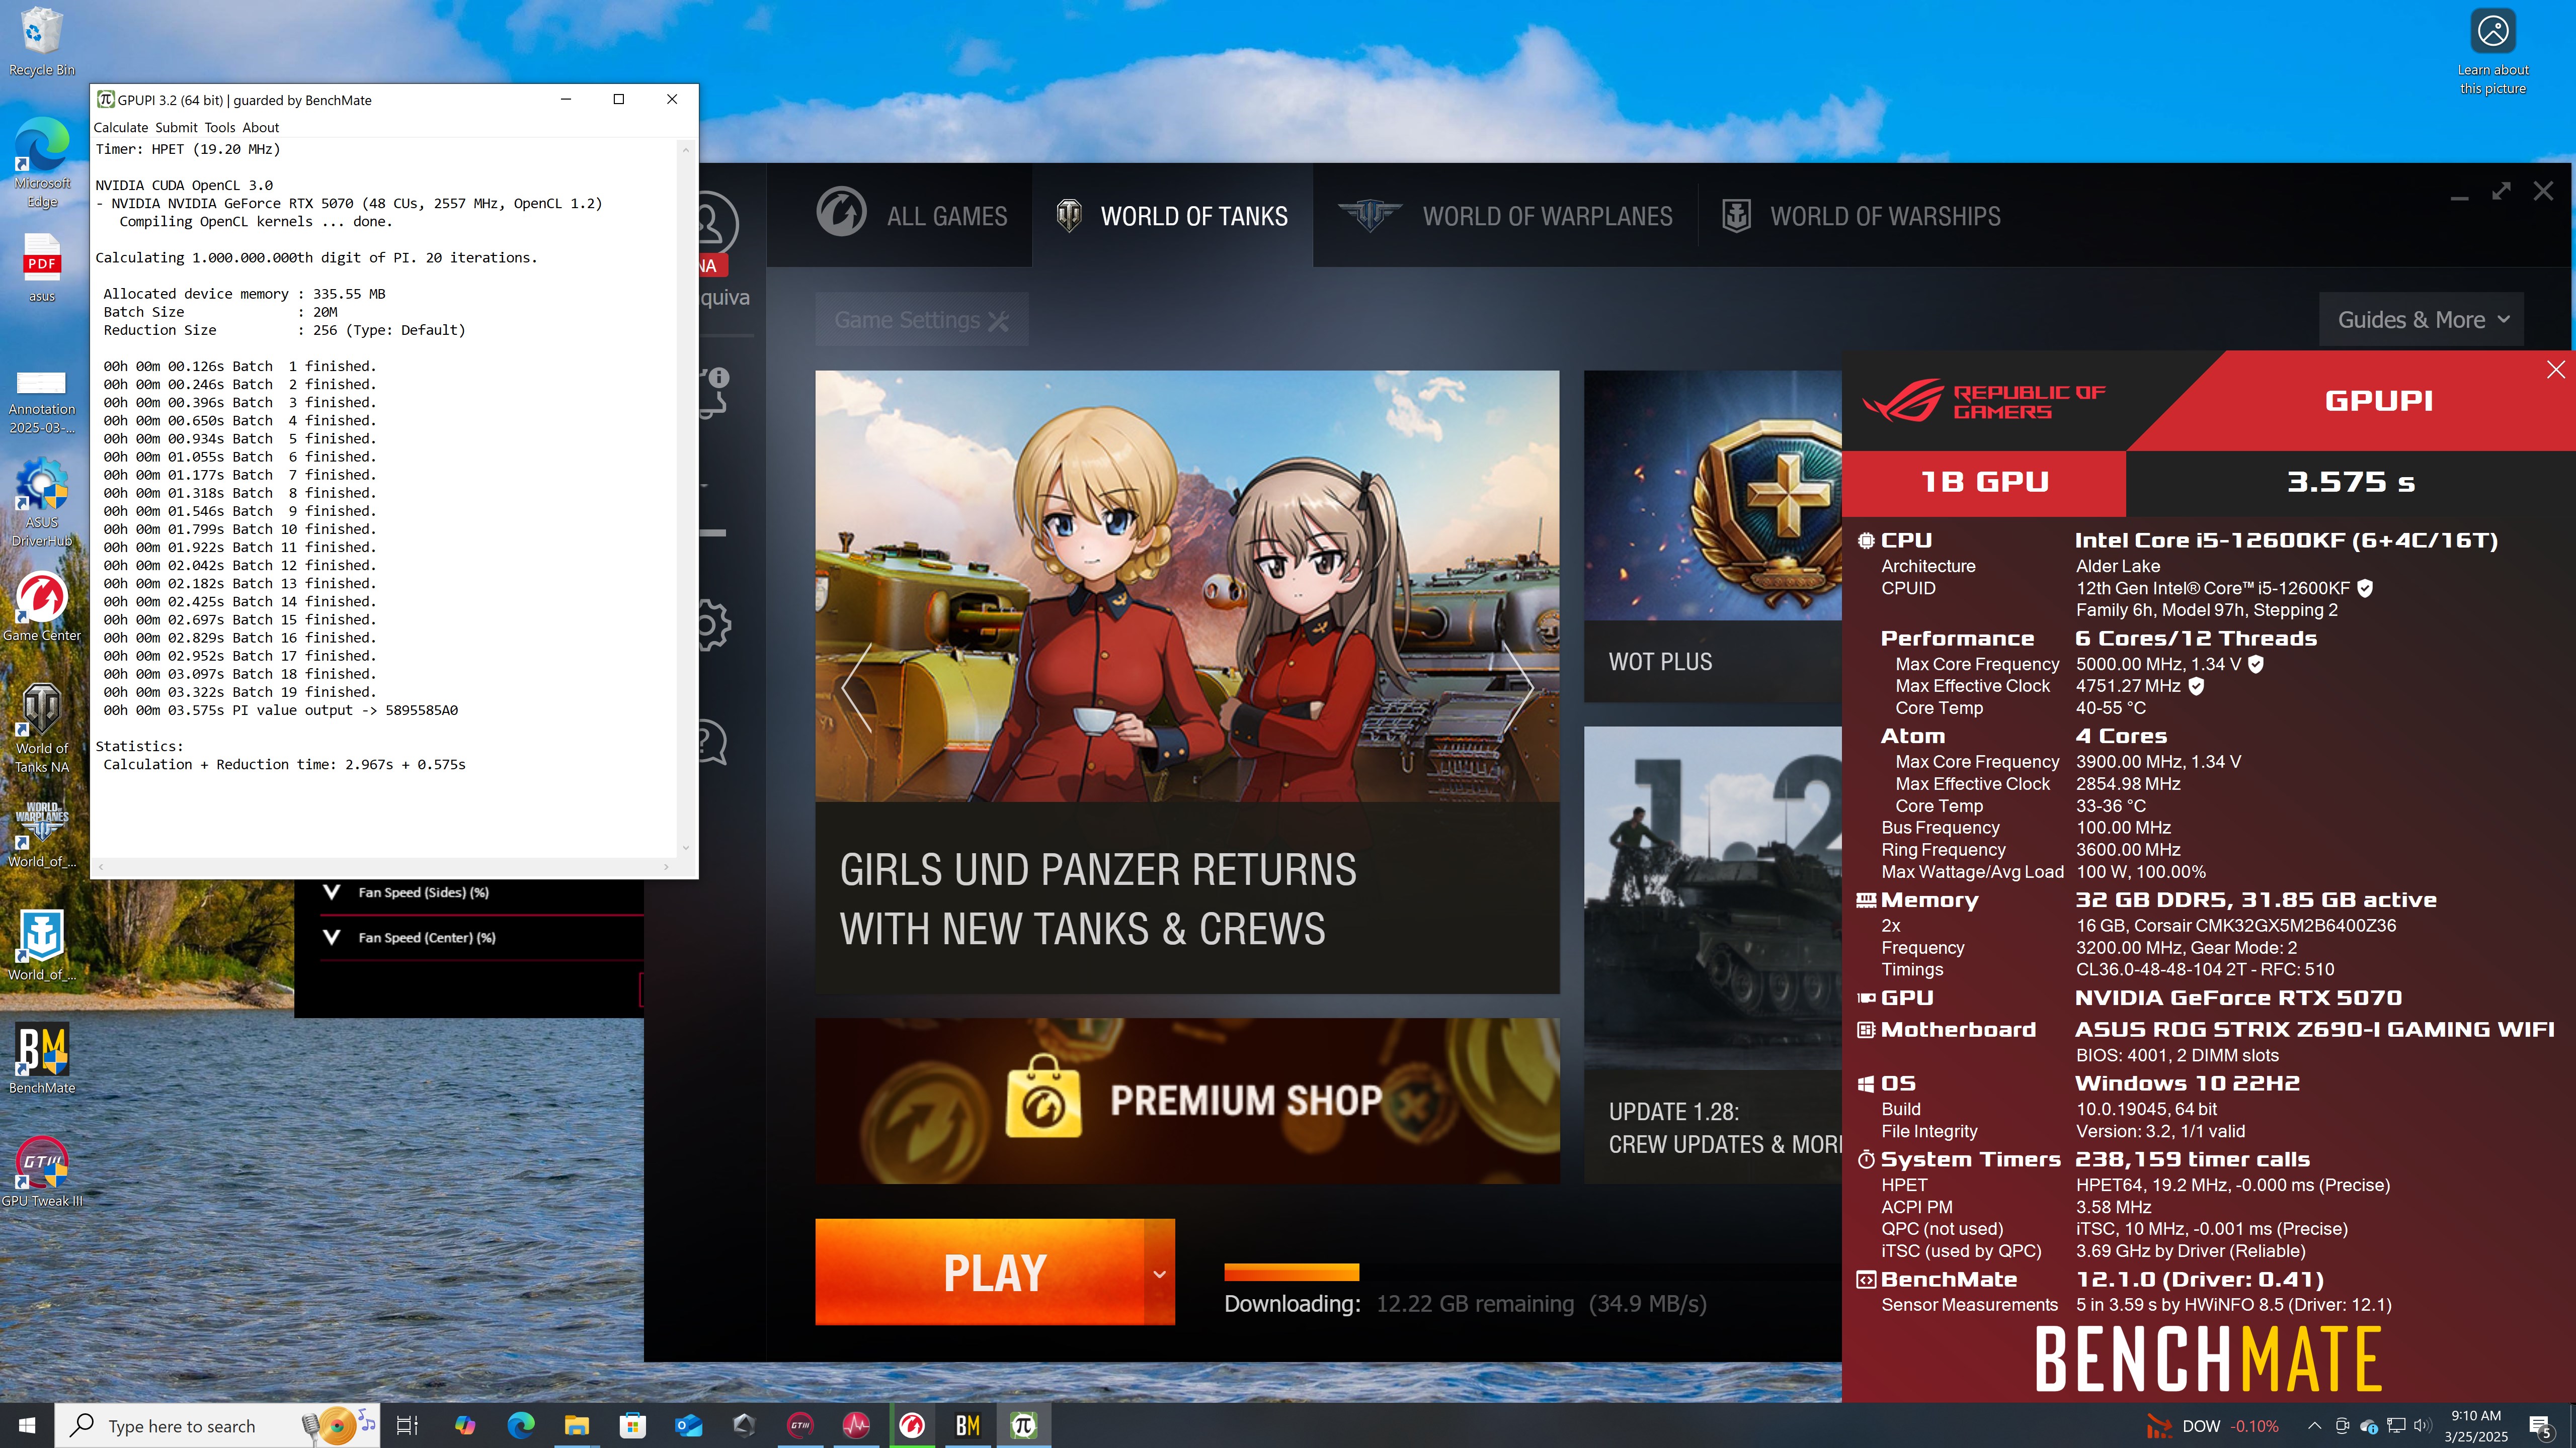
Task: Close the BenchMate result panel
Action: tap(2555, 370)
